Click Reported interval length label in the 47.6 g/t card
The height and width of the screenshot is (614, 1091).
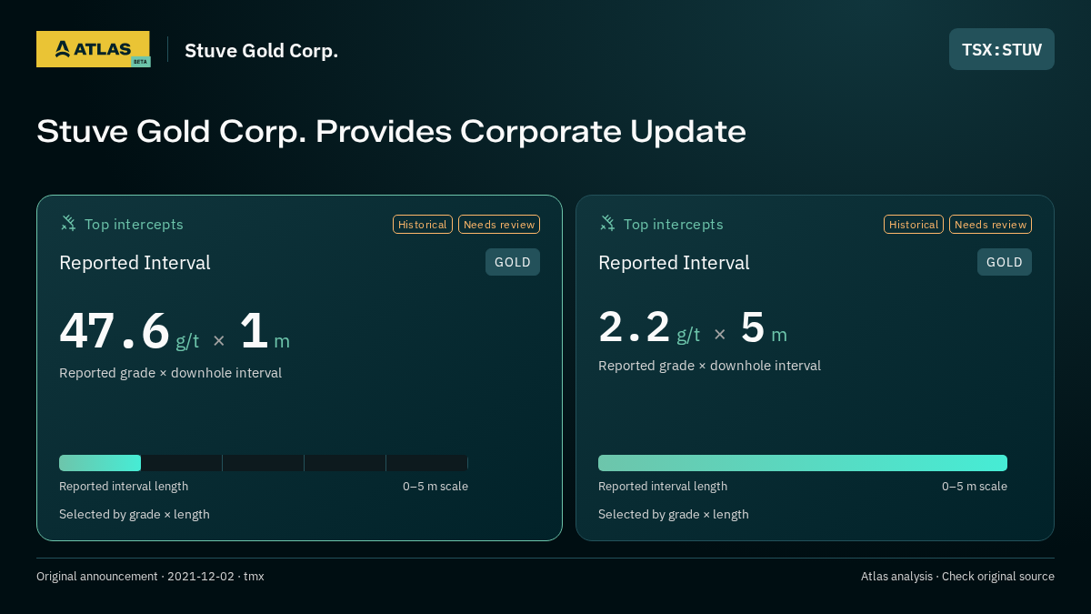coord(124,487)
